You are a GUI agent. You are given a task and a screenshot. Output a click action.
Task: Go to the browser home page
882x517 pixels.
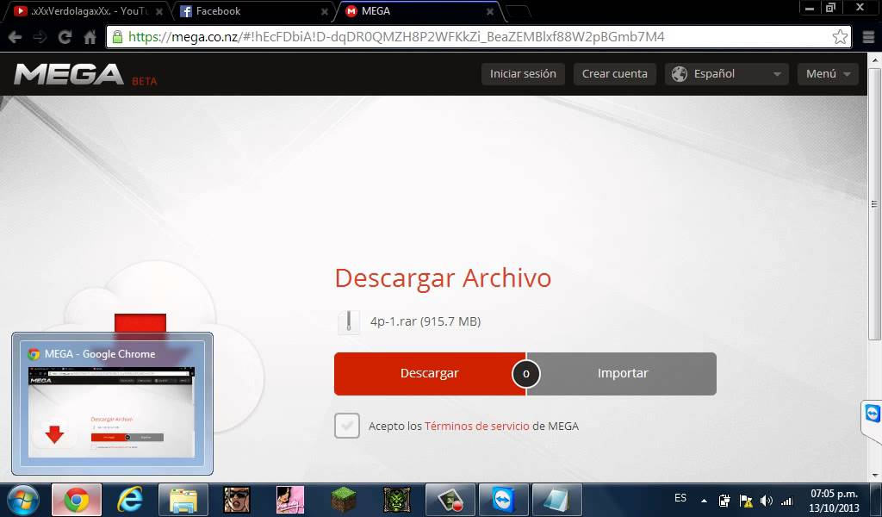91,37
